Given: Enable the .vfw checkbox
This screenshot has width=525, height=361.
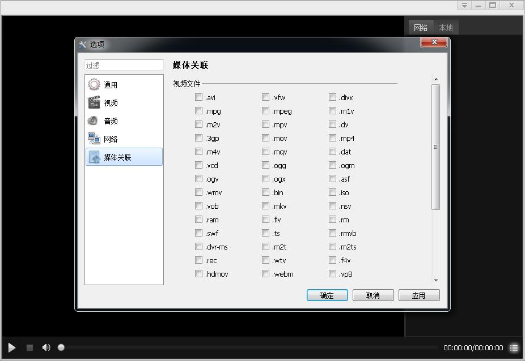Looking at the screenshot, I should click(265, 97).
